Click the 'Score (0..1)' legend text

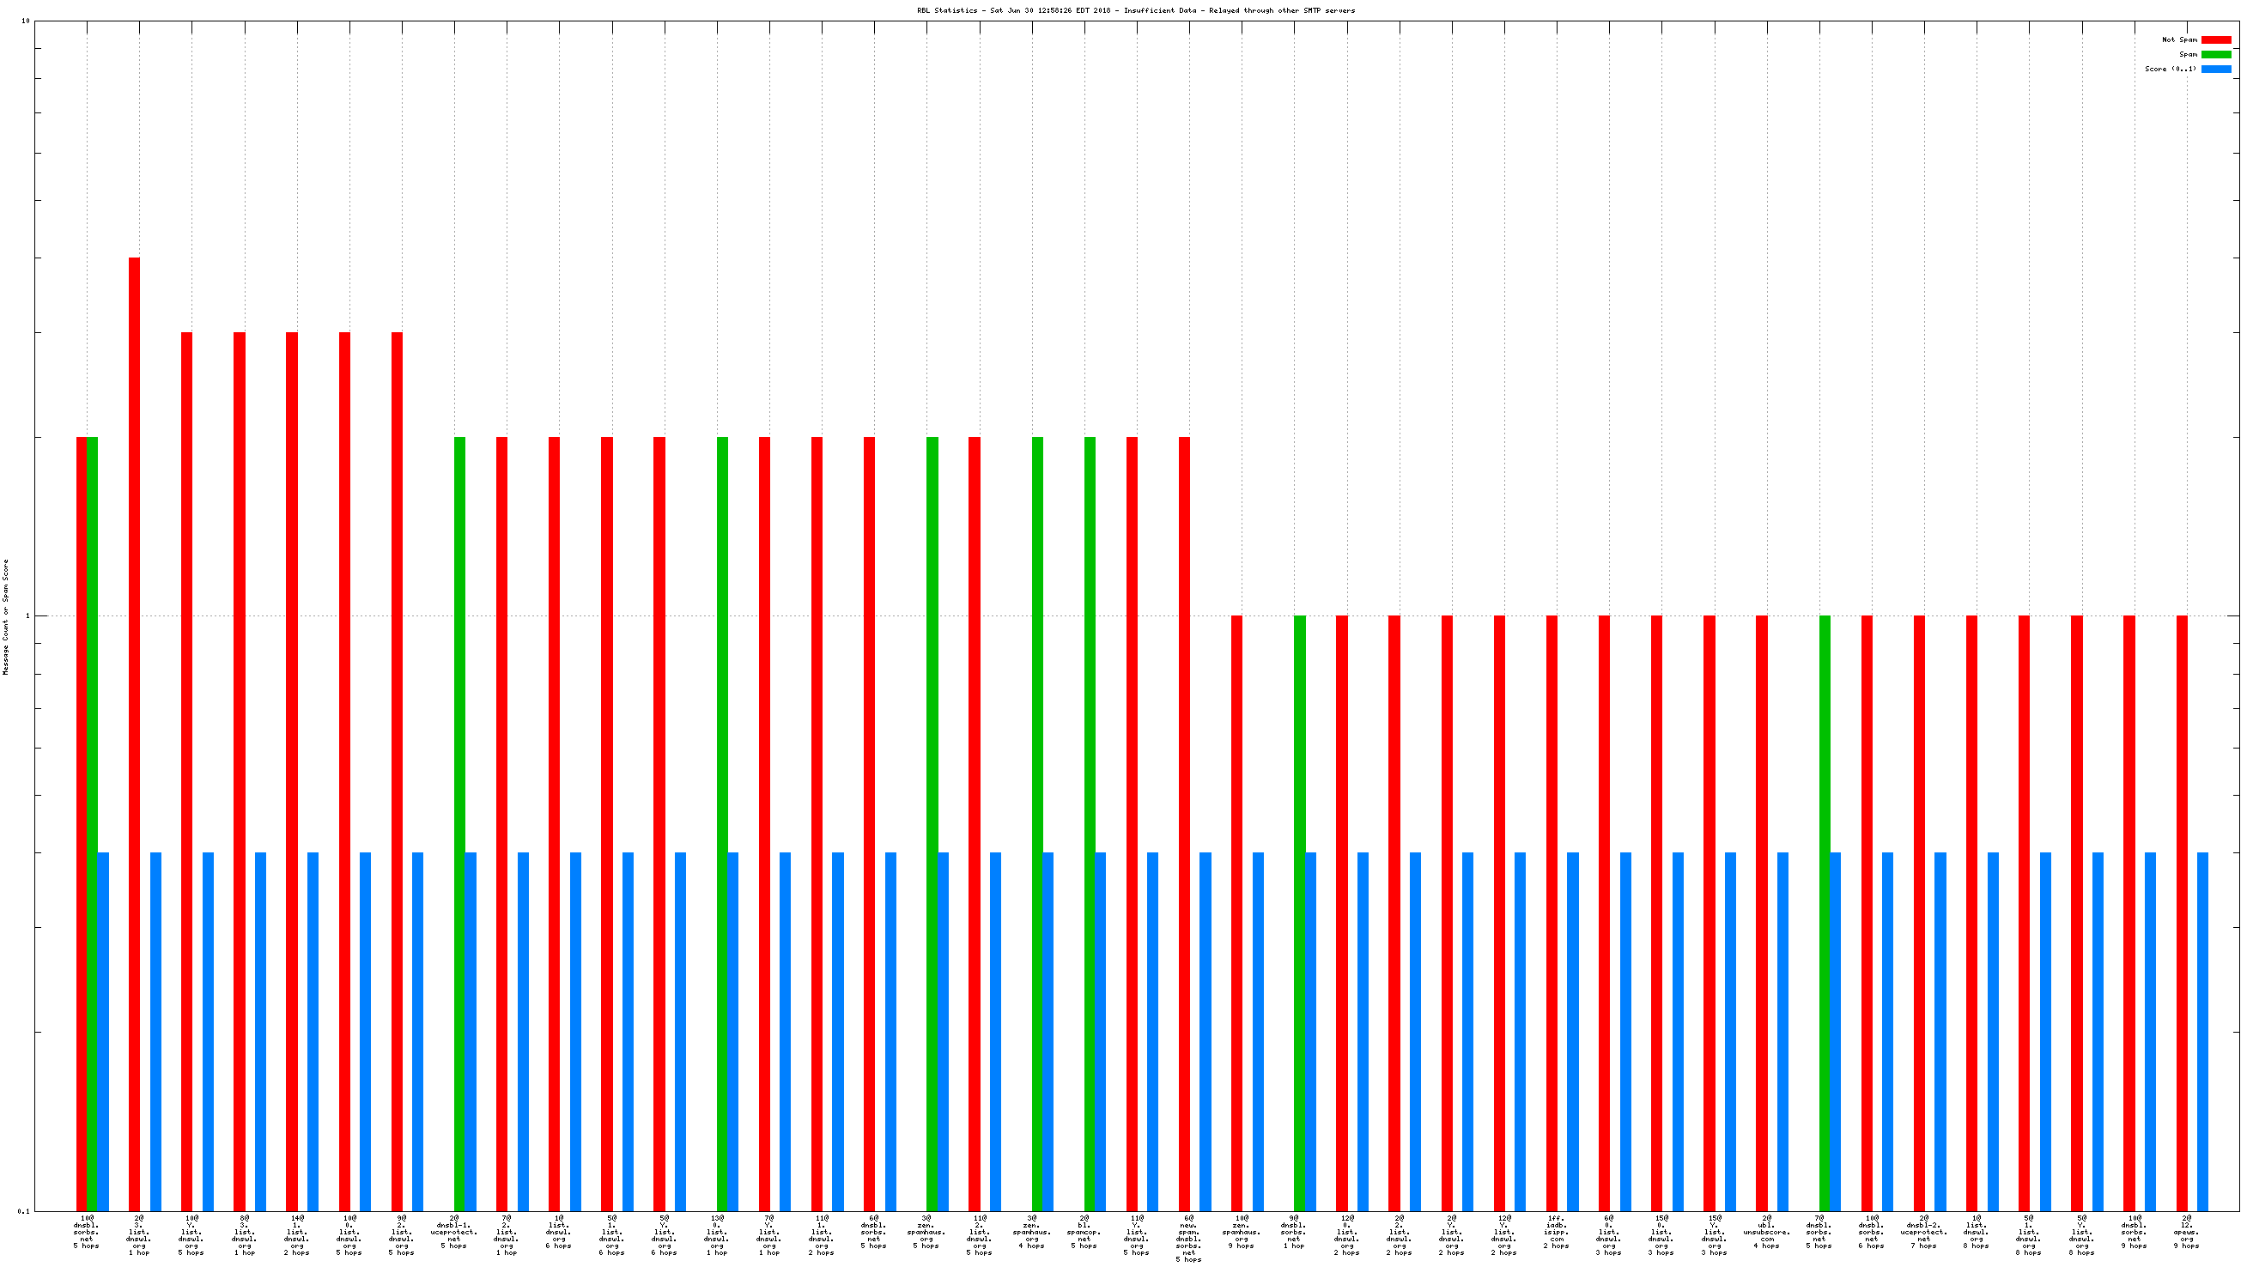tap(2170, 69)
